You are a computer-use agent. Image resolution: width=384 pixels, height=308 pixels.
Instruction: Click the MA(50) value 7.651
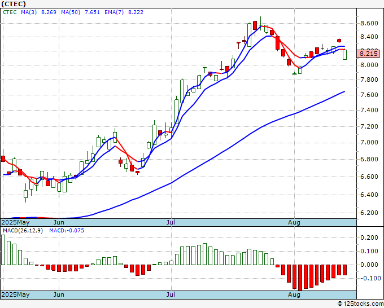click(92, 12)
